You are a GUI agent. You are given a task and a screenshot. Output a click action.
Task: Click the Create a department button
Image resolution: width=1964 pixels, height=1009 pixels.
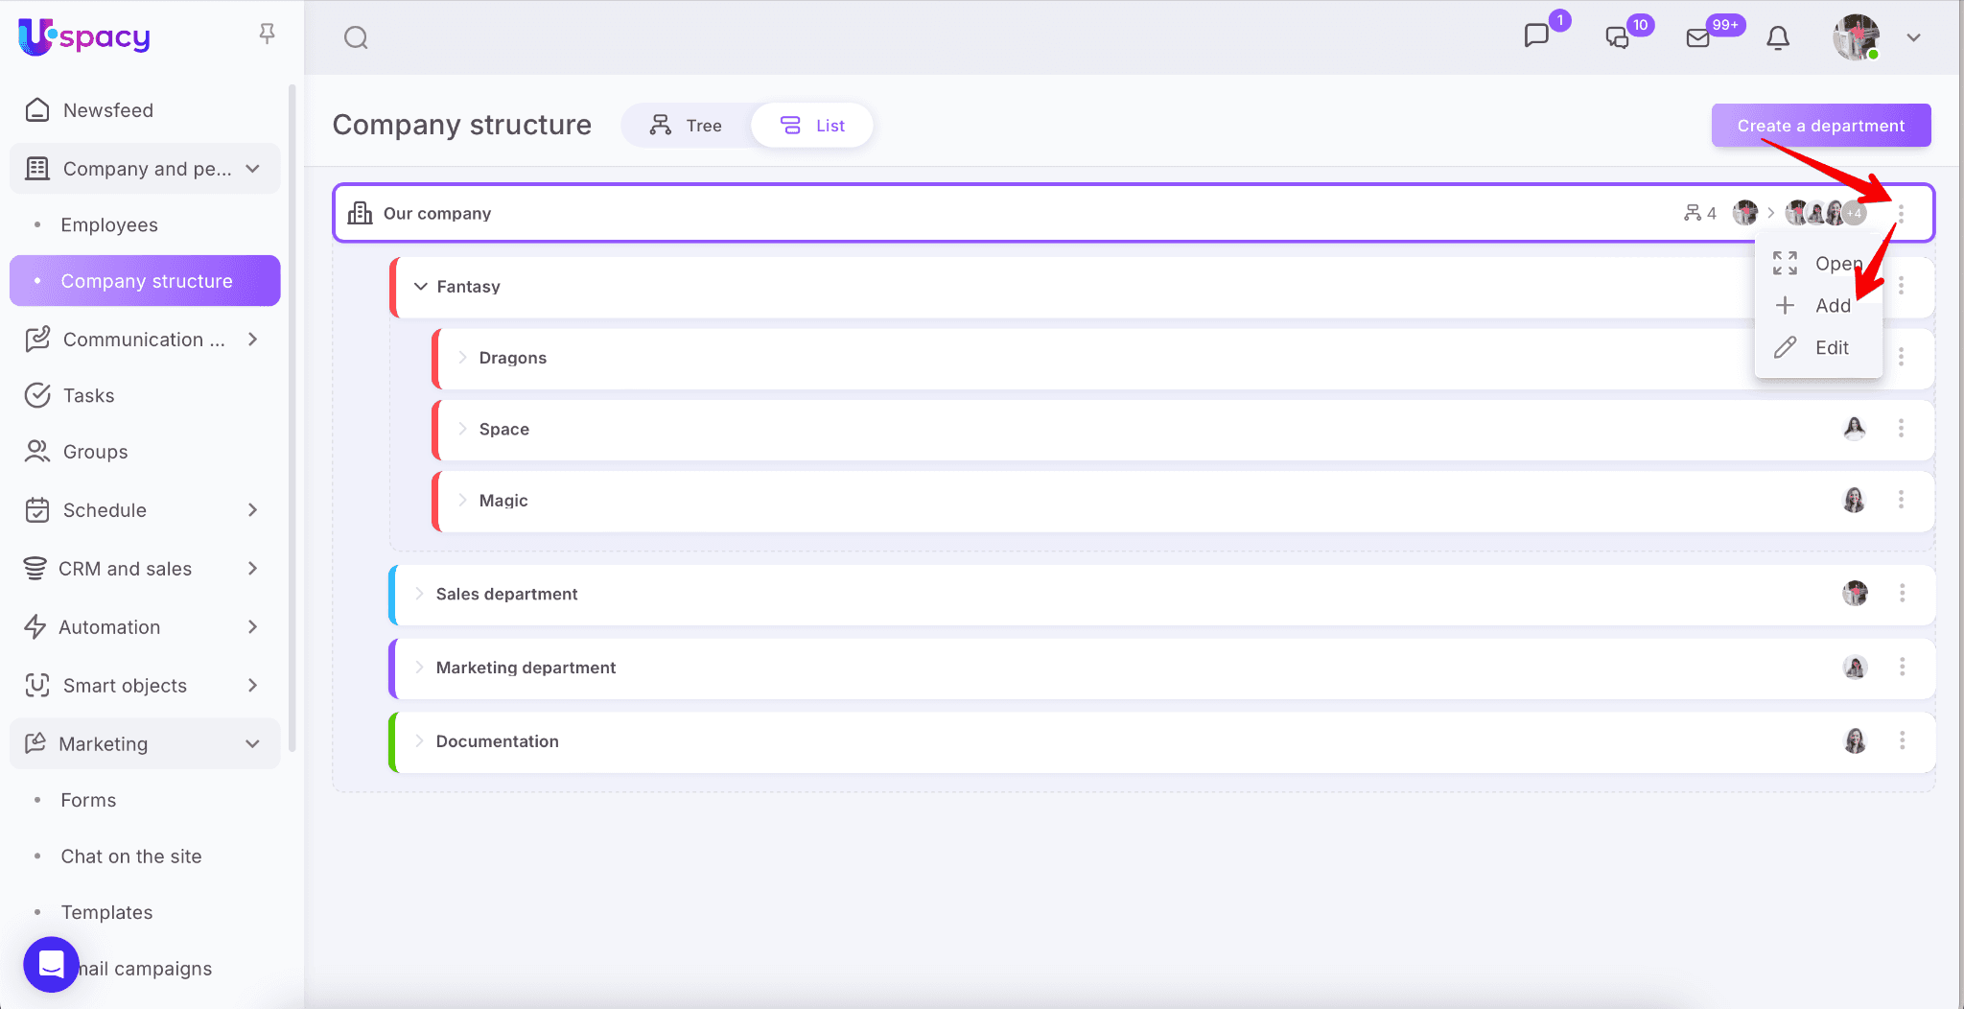pyautogui.click(x=1820, y=126)
